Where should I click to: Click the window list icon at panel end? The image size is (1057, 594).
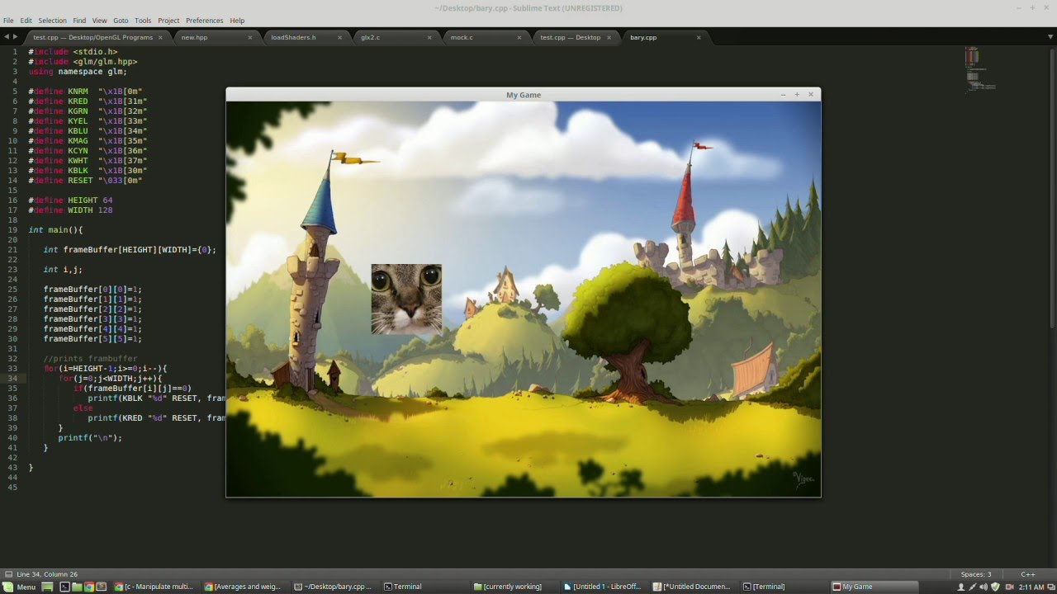coord(1050,587)
